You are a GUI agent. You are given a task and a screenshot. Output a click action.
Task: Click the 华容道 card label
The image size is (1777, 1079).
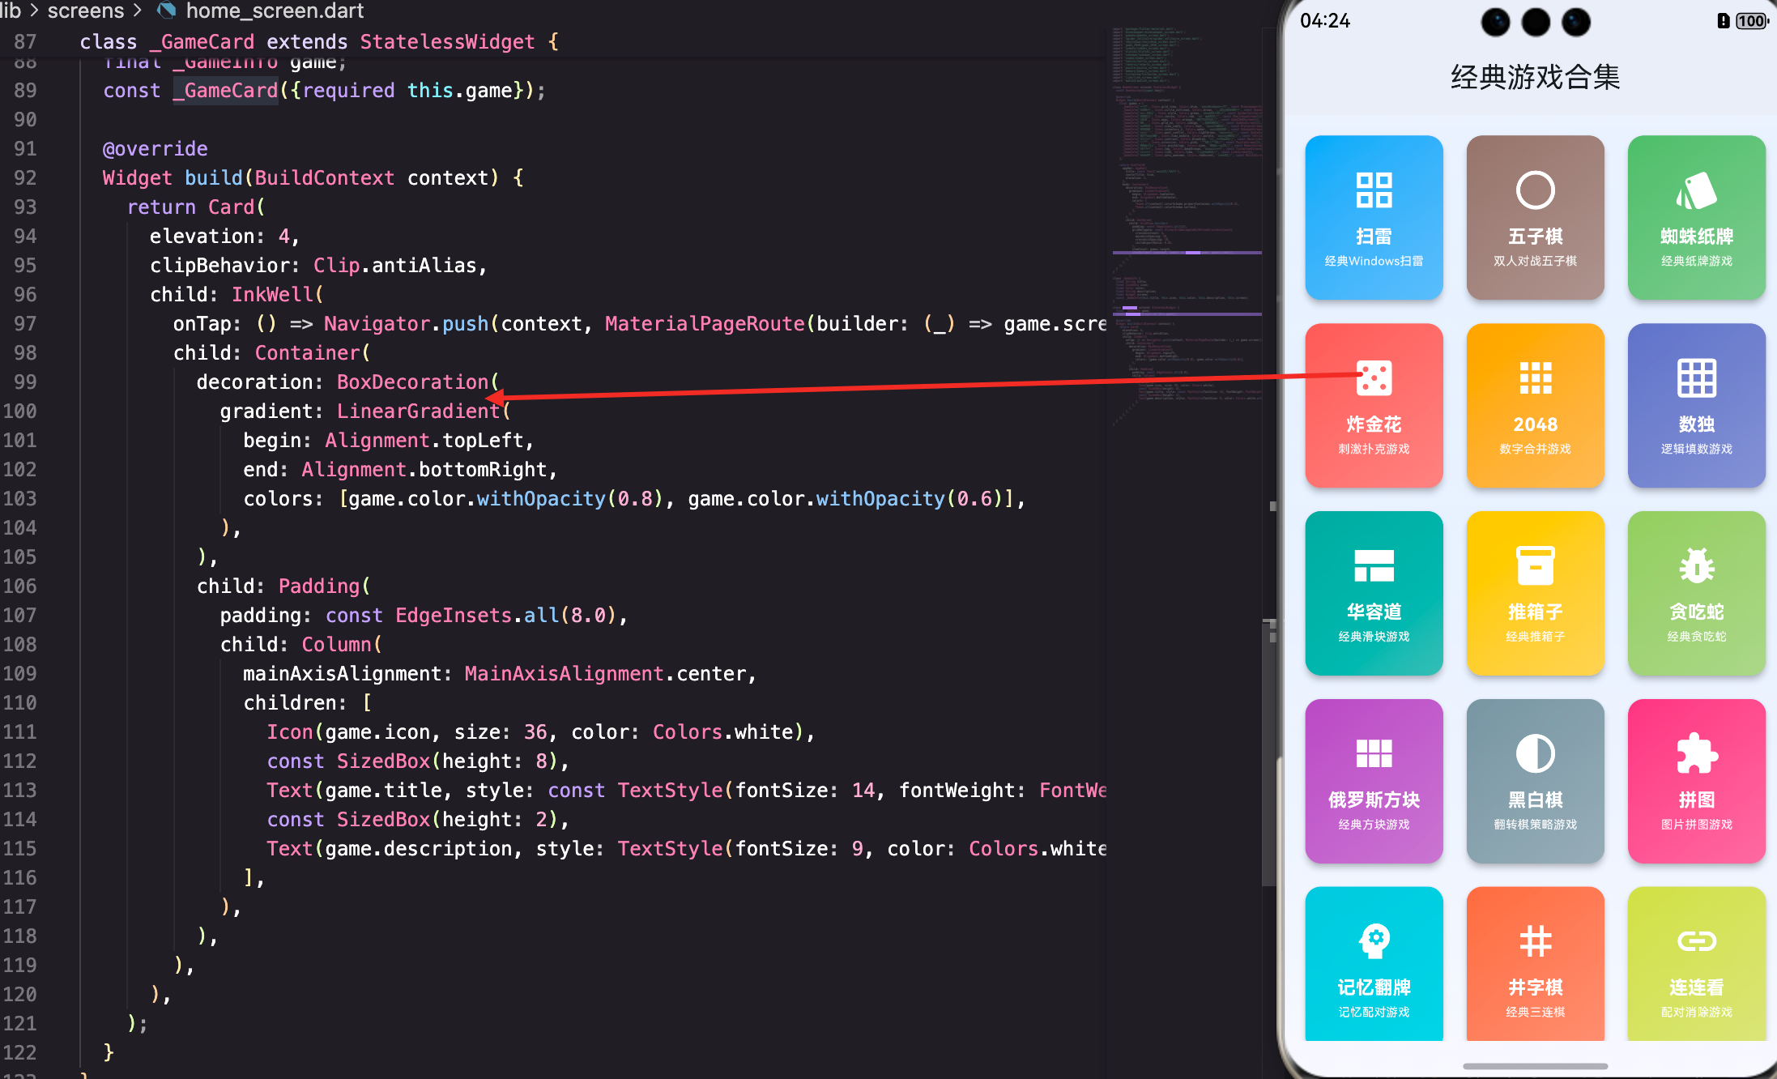(1374, 612)
